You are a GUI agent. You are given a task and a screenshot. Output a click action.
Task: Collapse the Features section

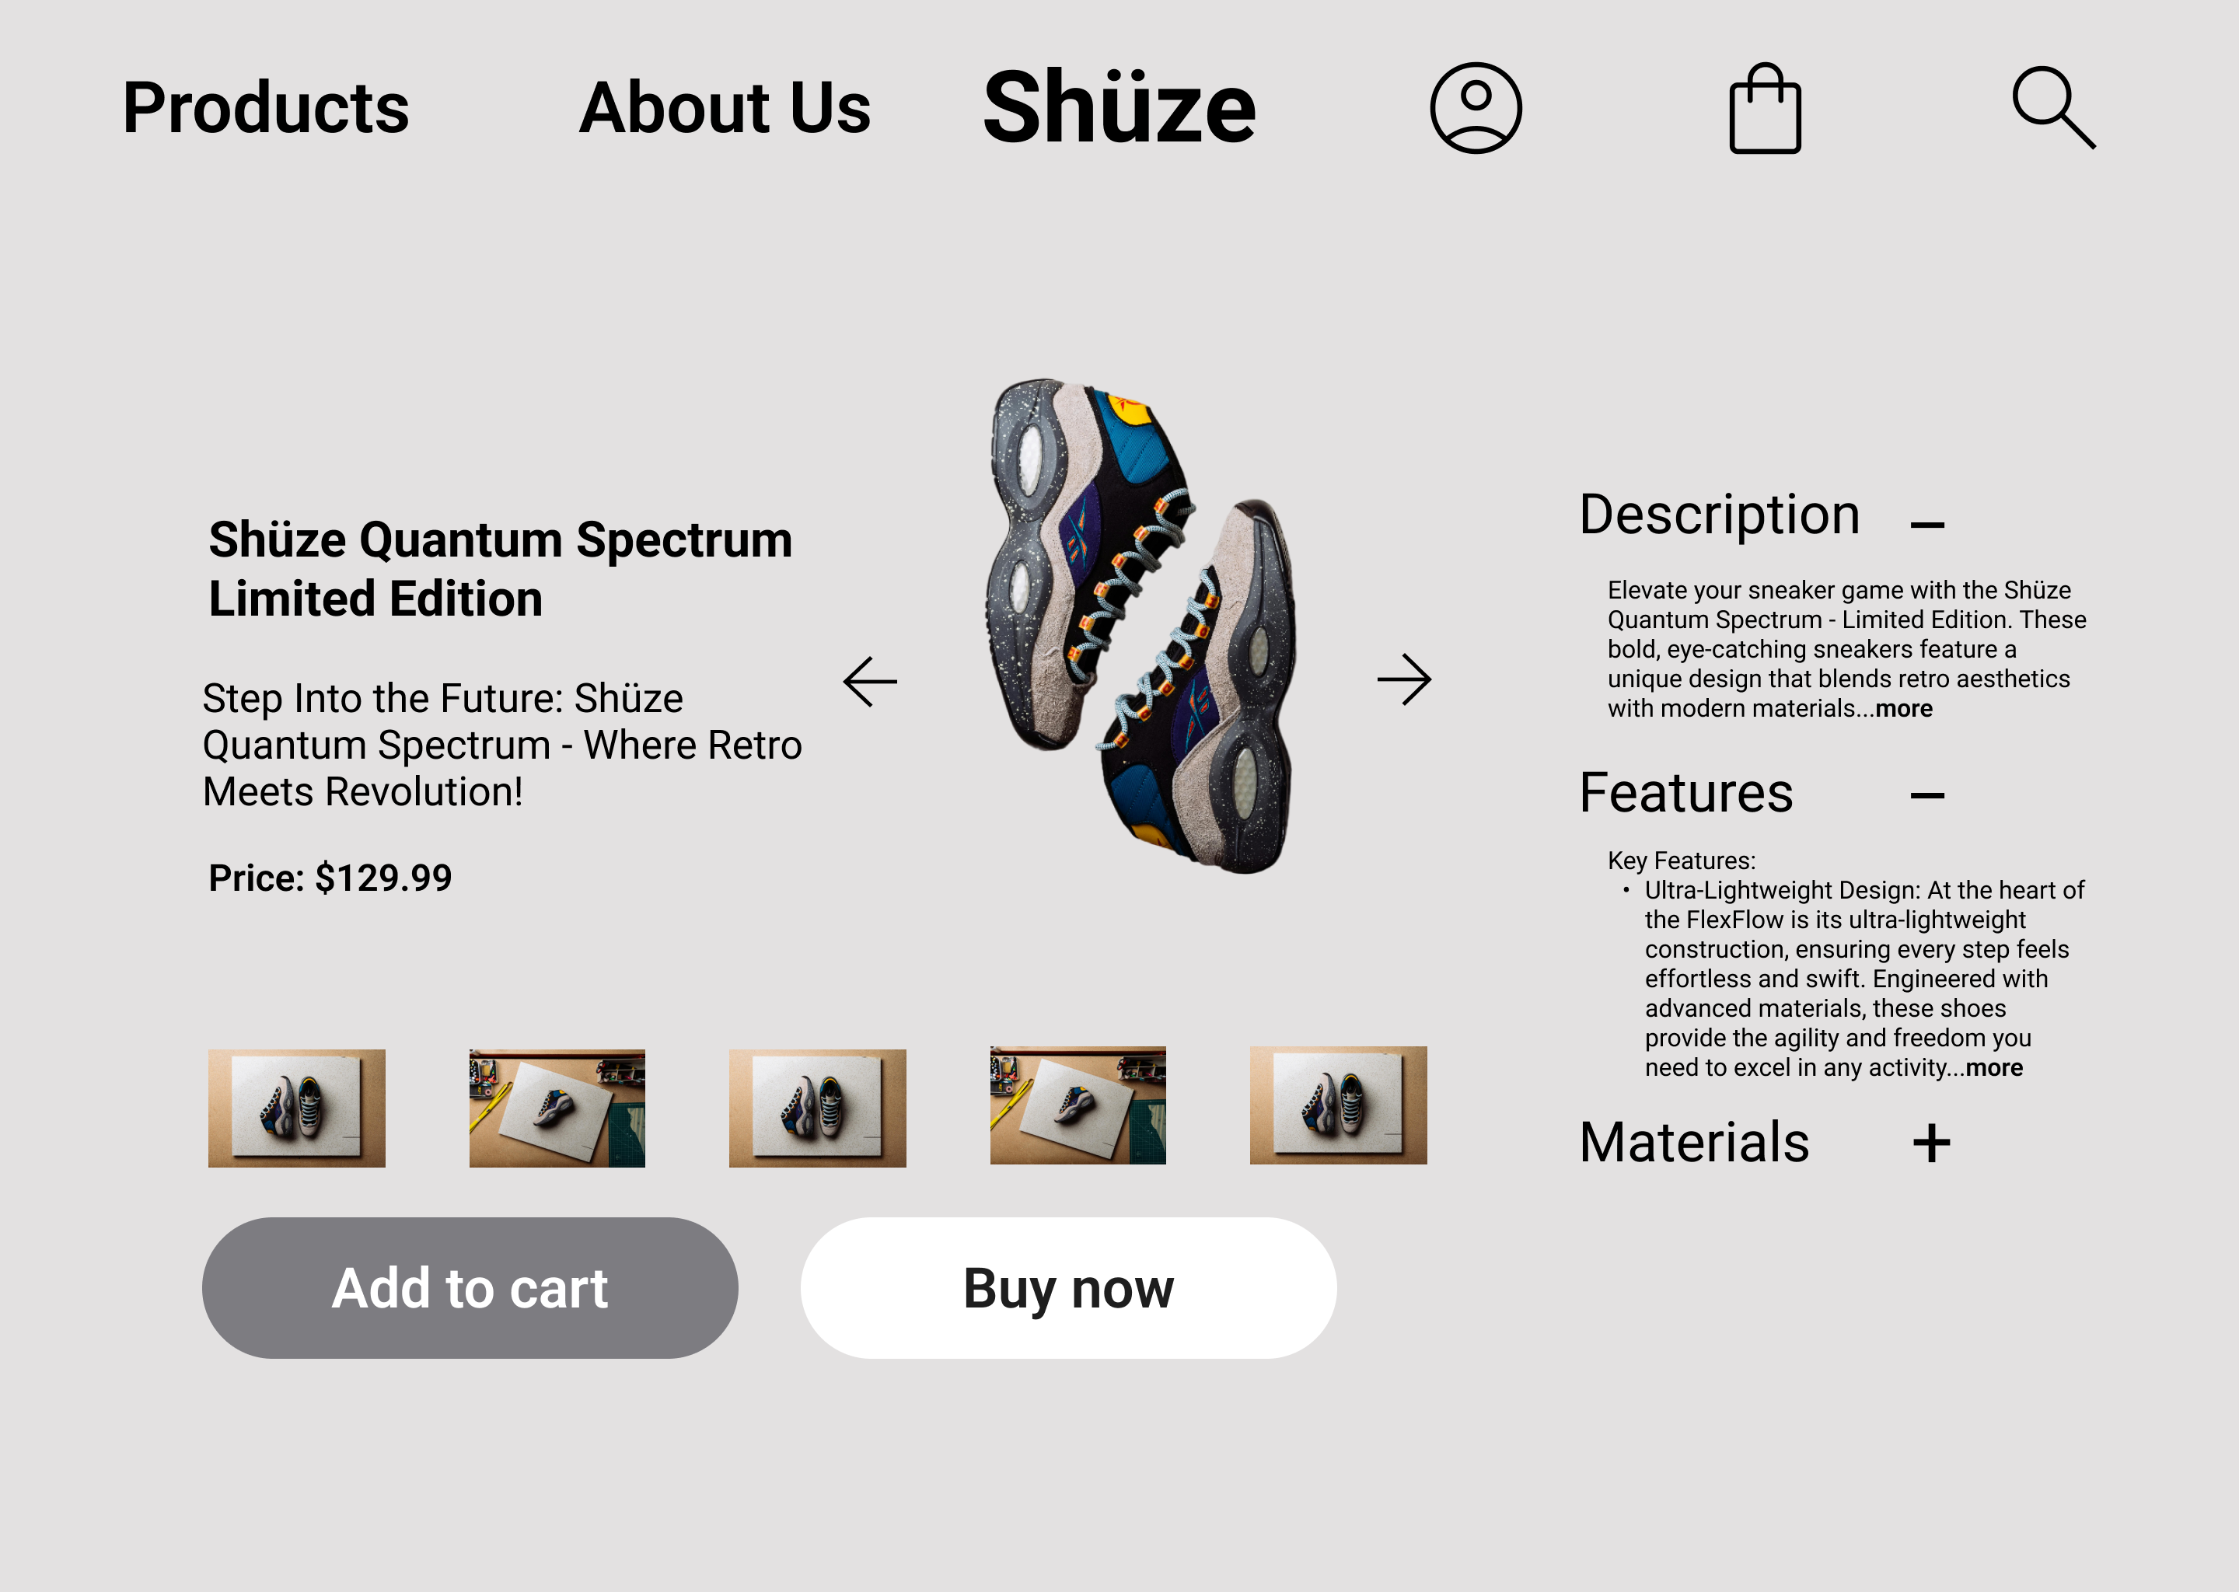pyautogui.click(x=1927, y=795)
